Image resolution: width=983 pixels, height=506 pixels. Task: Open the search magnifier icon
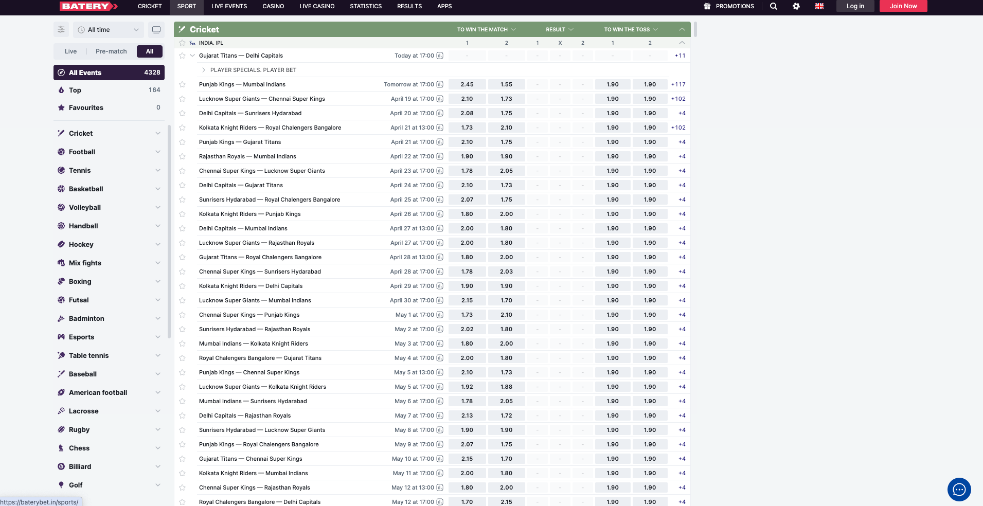tap(773, 6)
